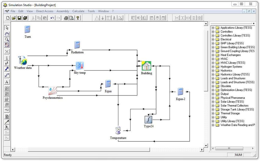Image resolution: width=260 pixels, height=161 pixels.
Task: Expand the Controllers folder node
Action: click(213, 32)
